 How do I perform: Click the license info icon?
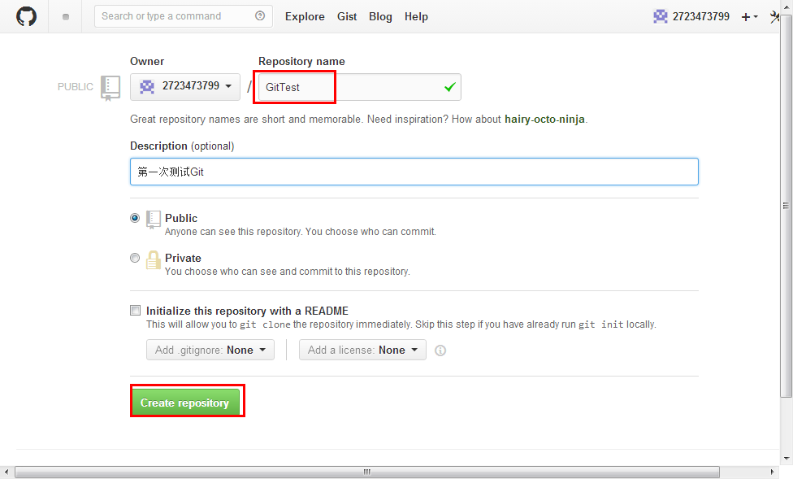click(440, 351)
